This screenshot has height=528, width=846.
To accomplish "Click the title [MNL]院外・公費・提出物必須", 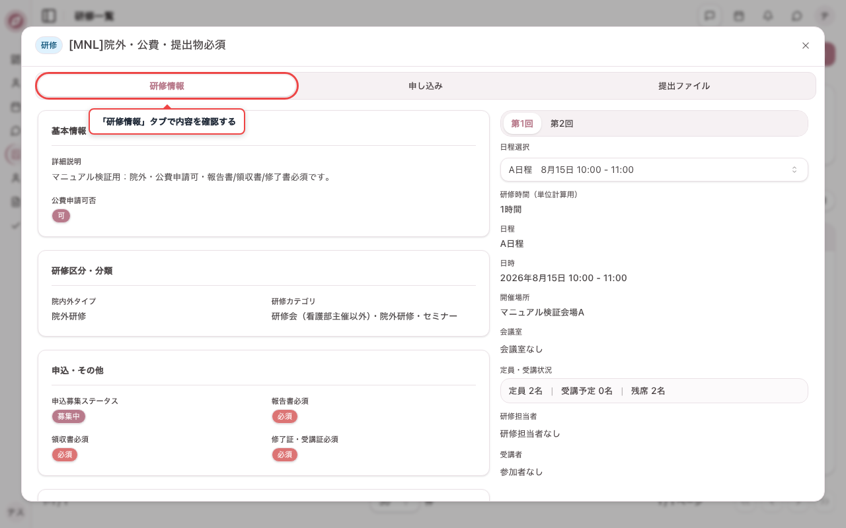I will coord(147,45).
